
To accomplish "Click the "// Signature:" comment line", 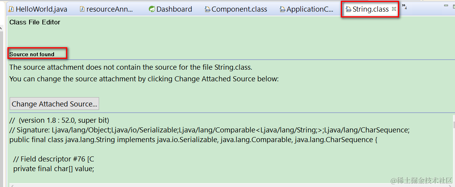I will tap(209, 130).
